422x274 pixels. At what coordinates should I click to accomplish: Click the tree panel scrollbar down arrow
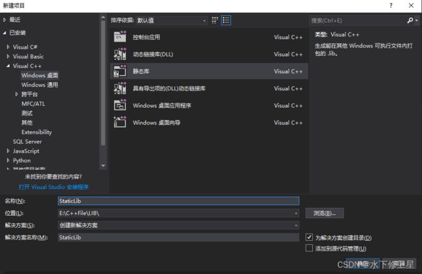[x=103, y=166]
